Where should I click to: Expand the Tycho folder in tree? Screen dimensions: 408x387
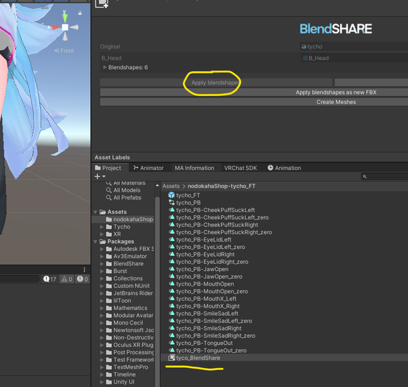(102, 226)
